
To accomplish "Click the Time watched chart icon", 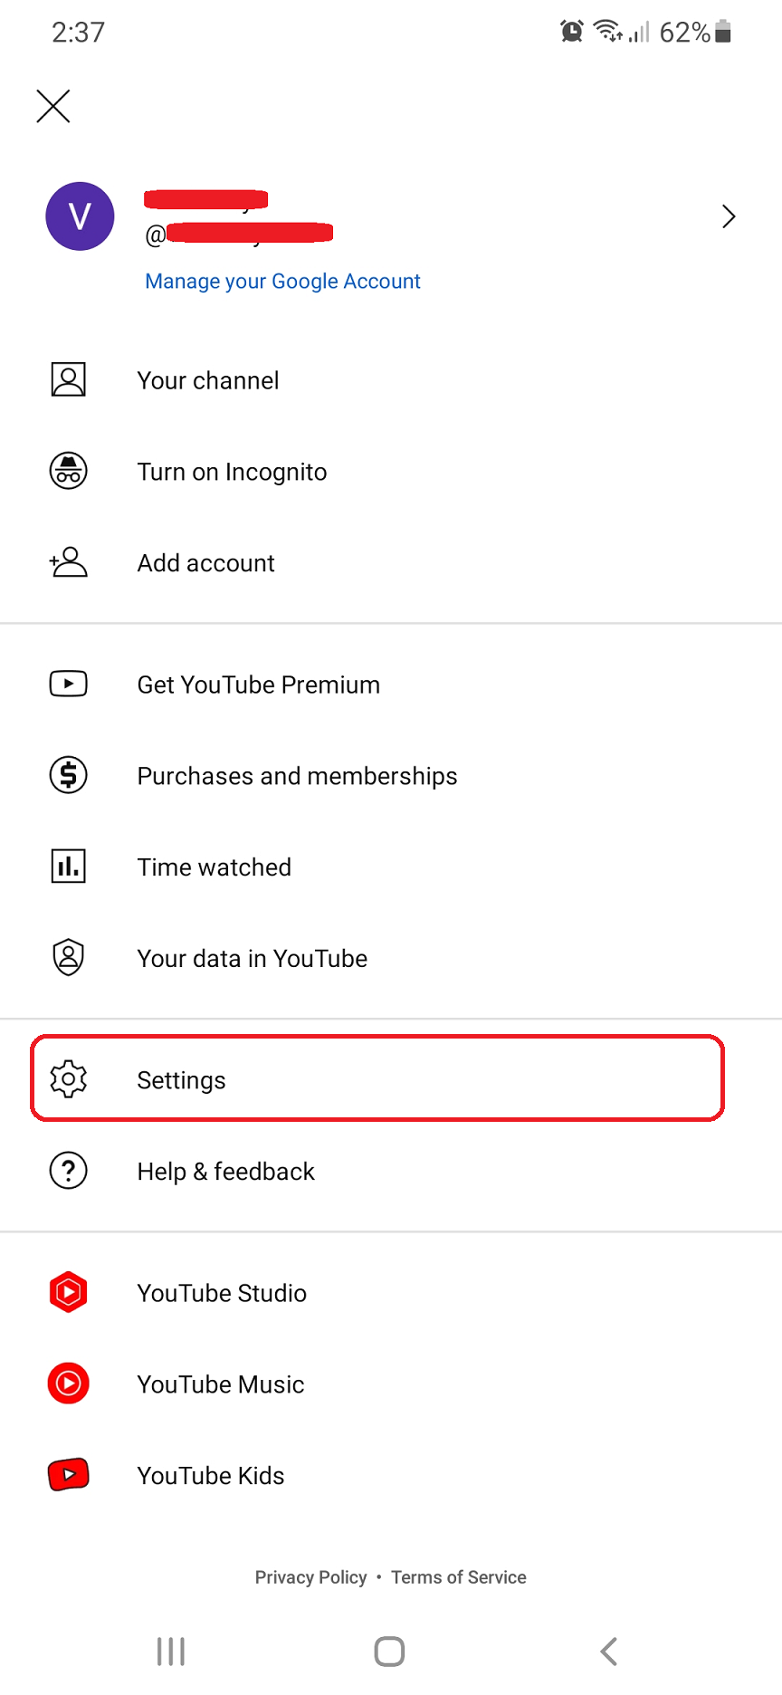I will click(x=68, y=866).
